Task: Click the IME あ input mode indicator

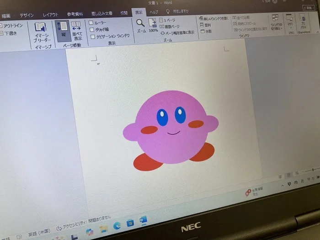Action: 303,181
